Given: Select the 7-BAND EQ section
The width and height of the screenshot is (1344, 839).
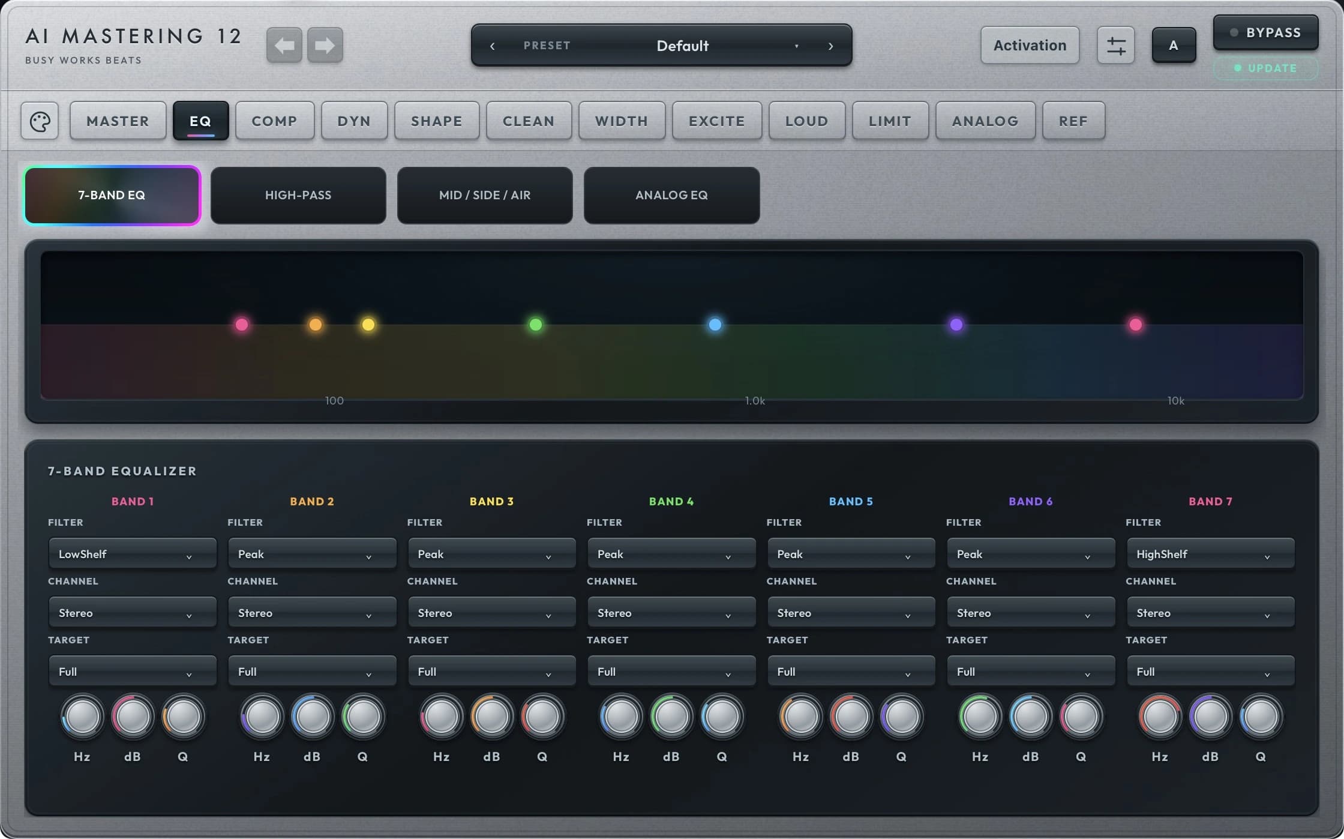Looking at the screenshot, I should [x=112, y=196].
